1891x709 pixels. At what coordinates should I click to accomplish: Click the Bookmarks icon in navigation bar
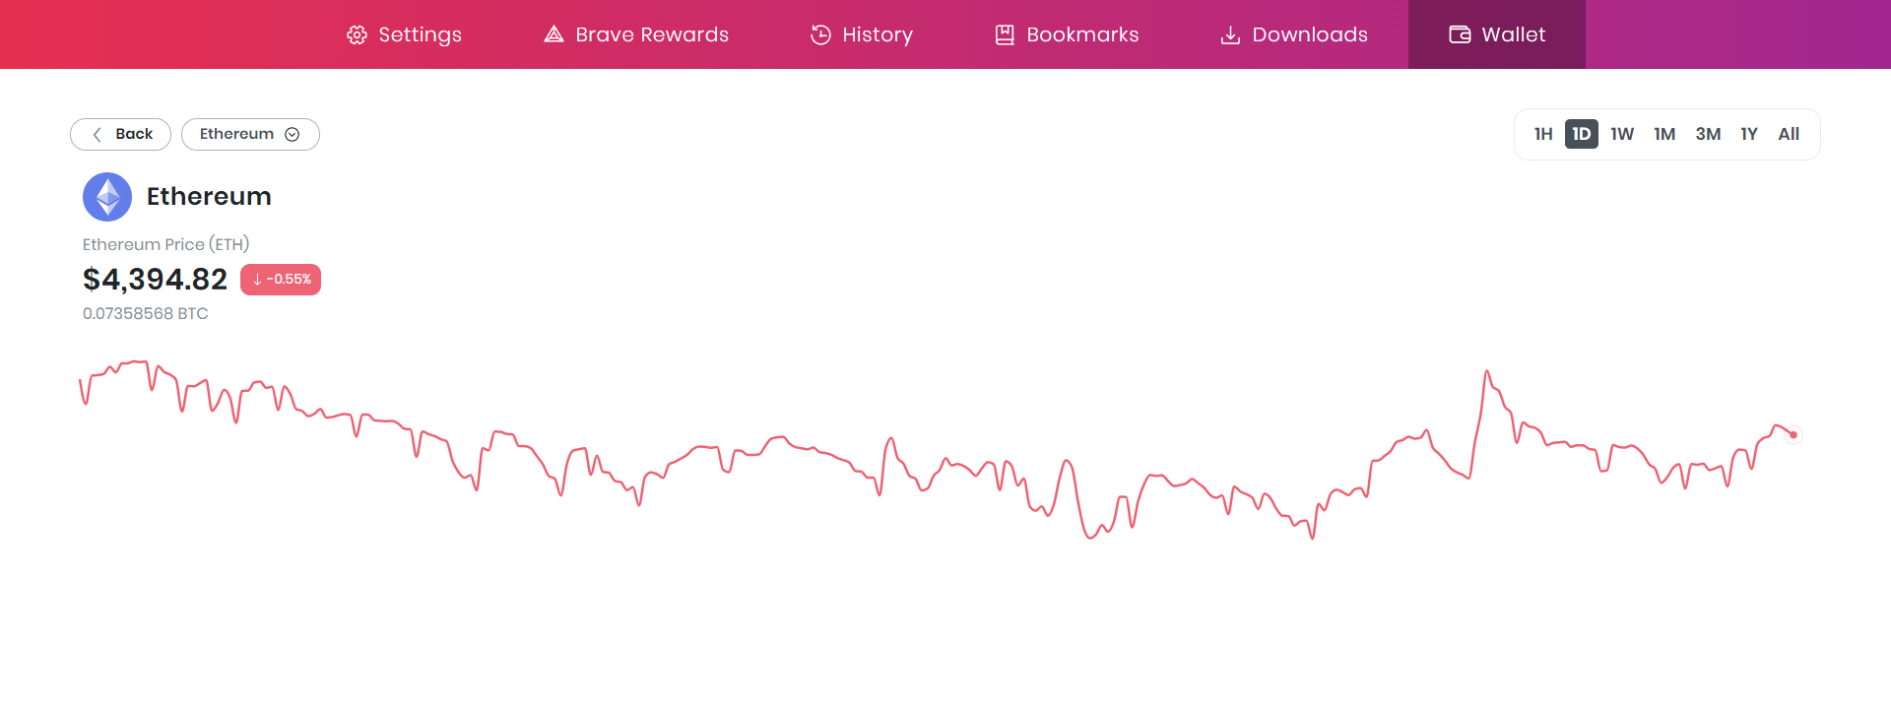coord(1005,35)
